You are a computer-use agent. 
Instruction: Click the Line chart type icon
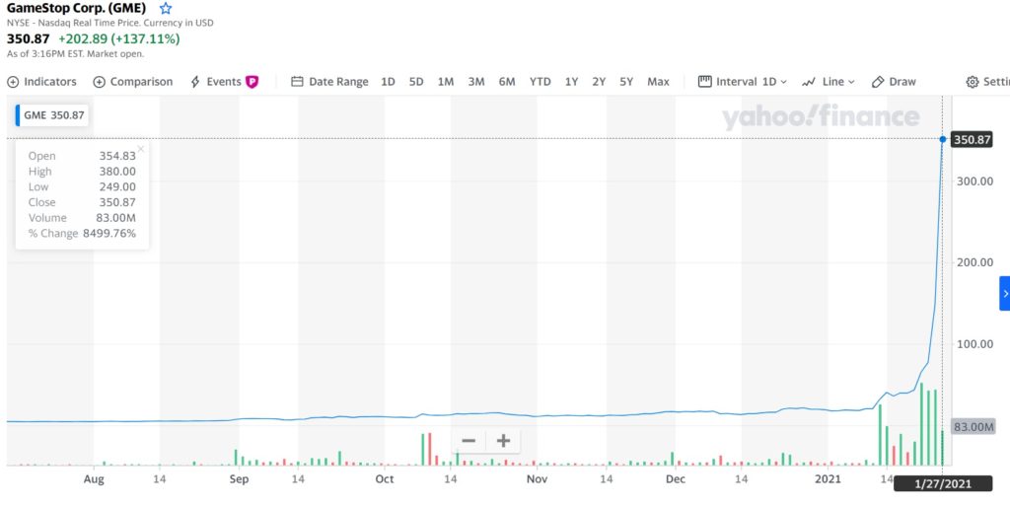tap(809, 82)
